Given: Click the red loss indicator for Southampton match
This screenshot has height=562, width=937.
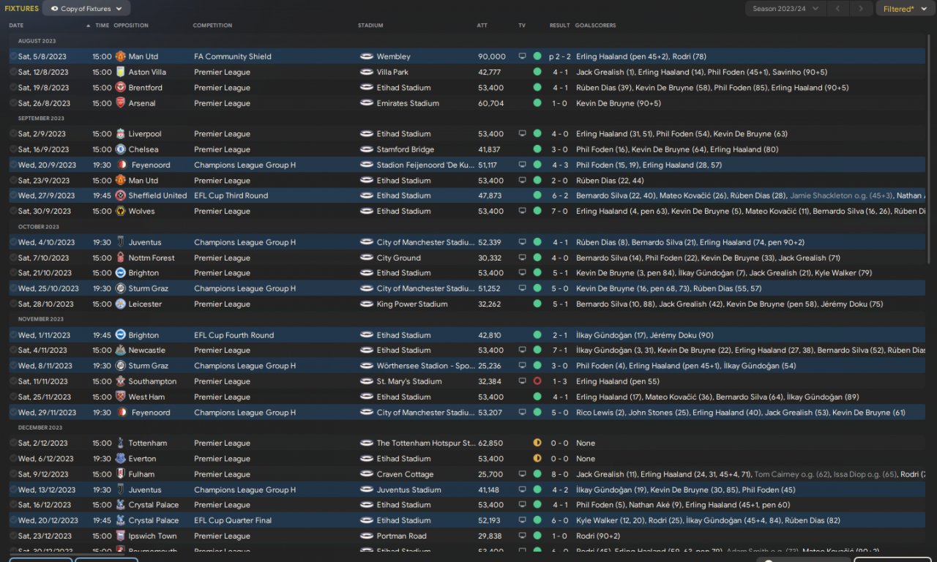Looking at the screenshot, I should tap(537, 381).
